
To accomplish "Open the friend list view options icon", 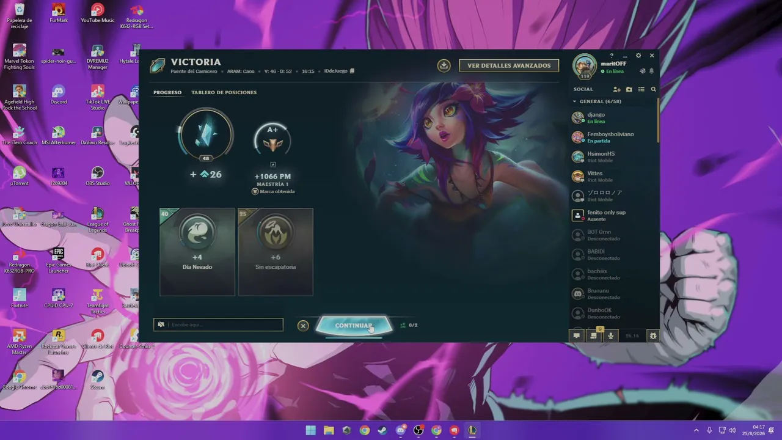I will point(641,89).
